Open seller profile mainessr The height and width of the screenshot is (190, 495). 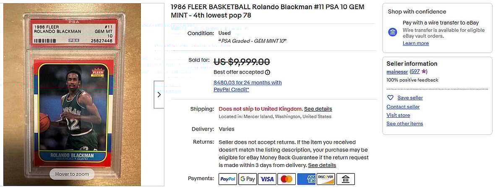coord(397,72)
